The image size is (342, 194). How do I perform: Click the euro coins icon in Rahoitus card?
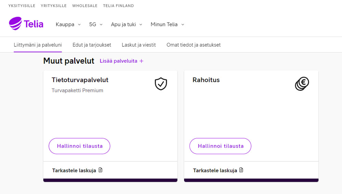tap(302, 84)
